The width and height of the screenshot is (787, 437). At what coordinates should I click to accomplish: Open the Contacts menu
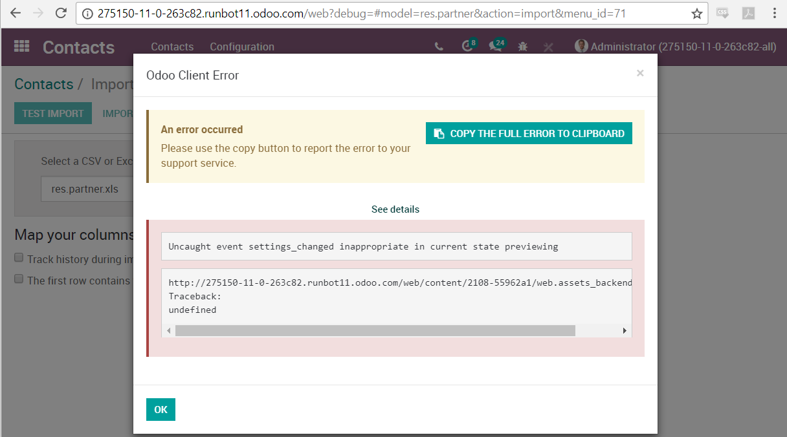[172, 46]
